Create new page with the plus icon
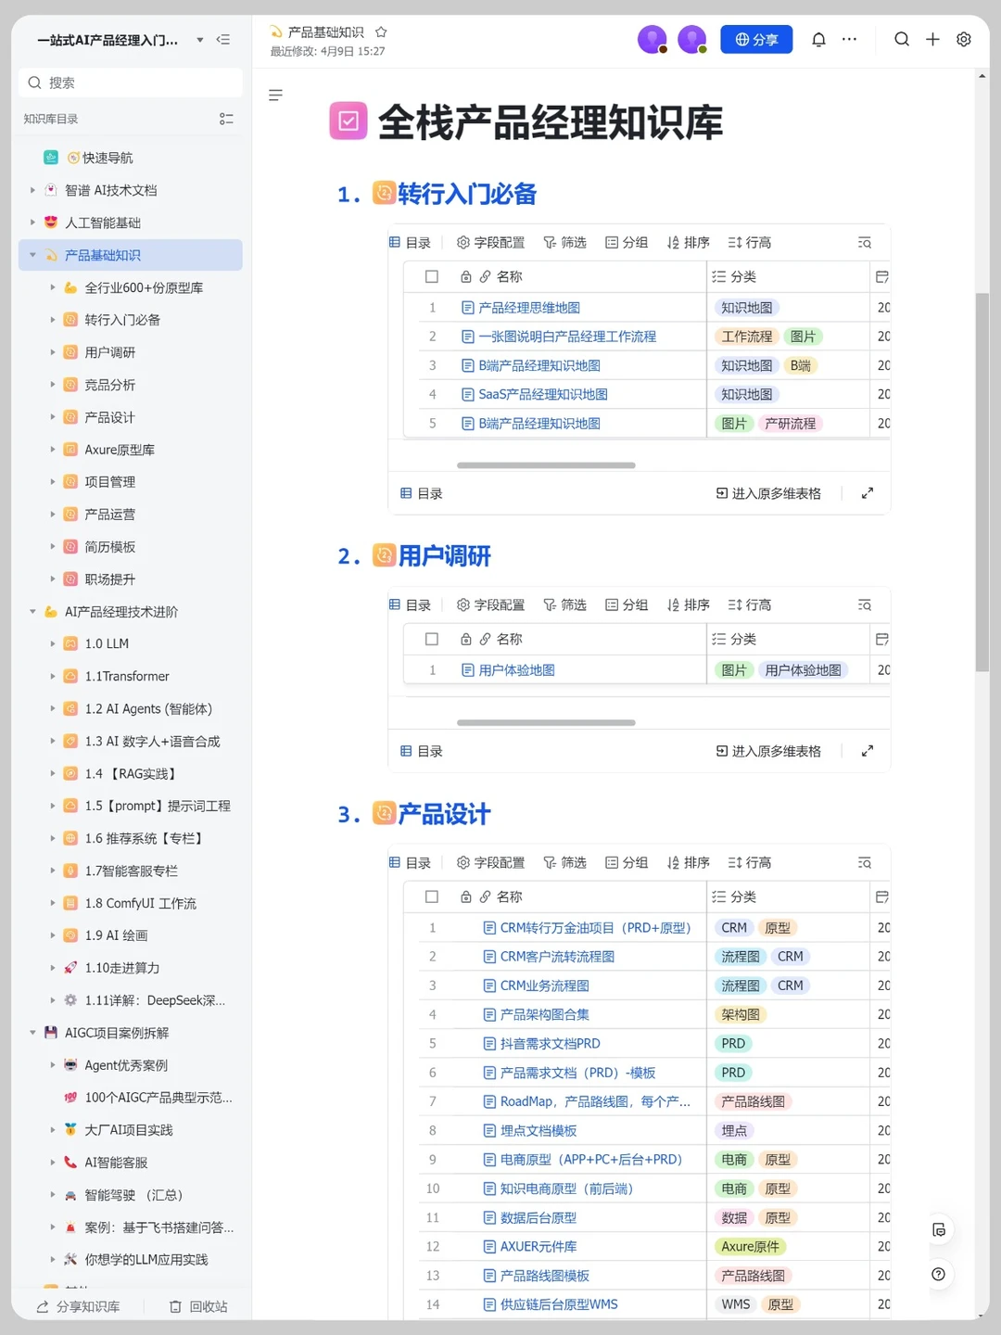This screenshot has height=1335, width=1001. pyautogui.click(x=932, y=39)
